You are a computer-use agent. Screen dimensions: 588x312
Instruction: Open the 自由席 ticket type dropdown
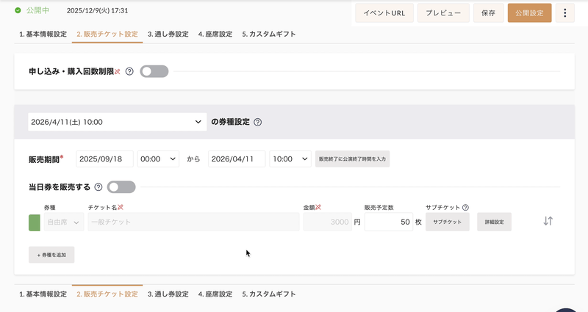pos(64,222)
